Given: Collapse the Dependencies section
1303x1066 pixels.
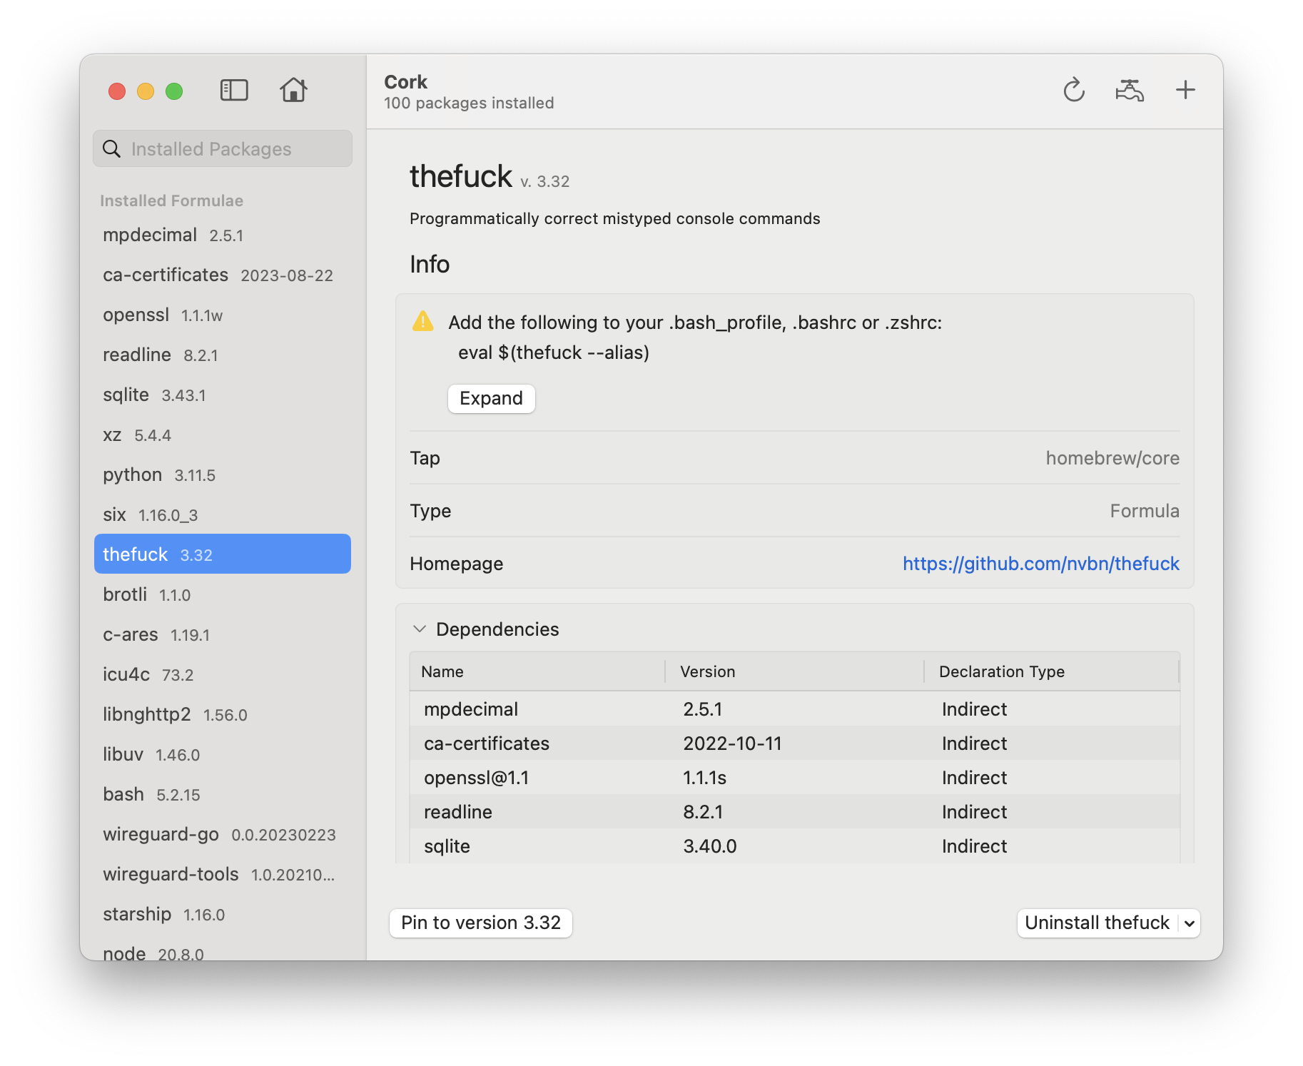Looking at the screenshot, I should tap(420, 629).
